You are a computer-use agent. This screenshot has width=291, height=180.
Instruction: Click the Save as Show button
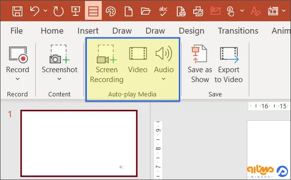200,64
